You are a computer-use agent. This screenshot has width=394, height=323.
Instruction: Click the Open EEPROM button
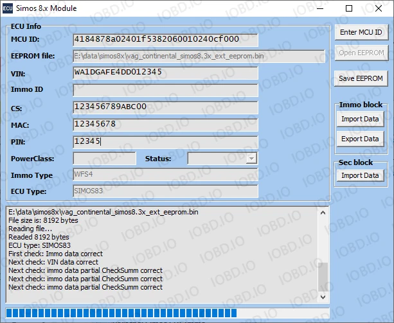(x=361, y=53)
